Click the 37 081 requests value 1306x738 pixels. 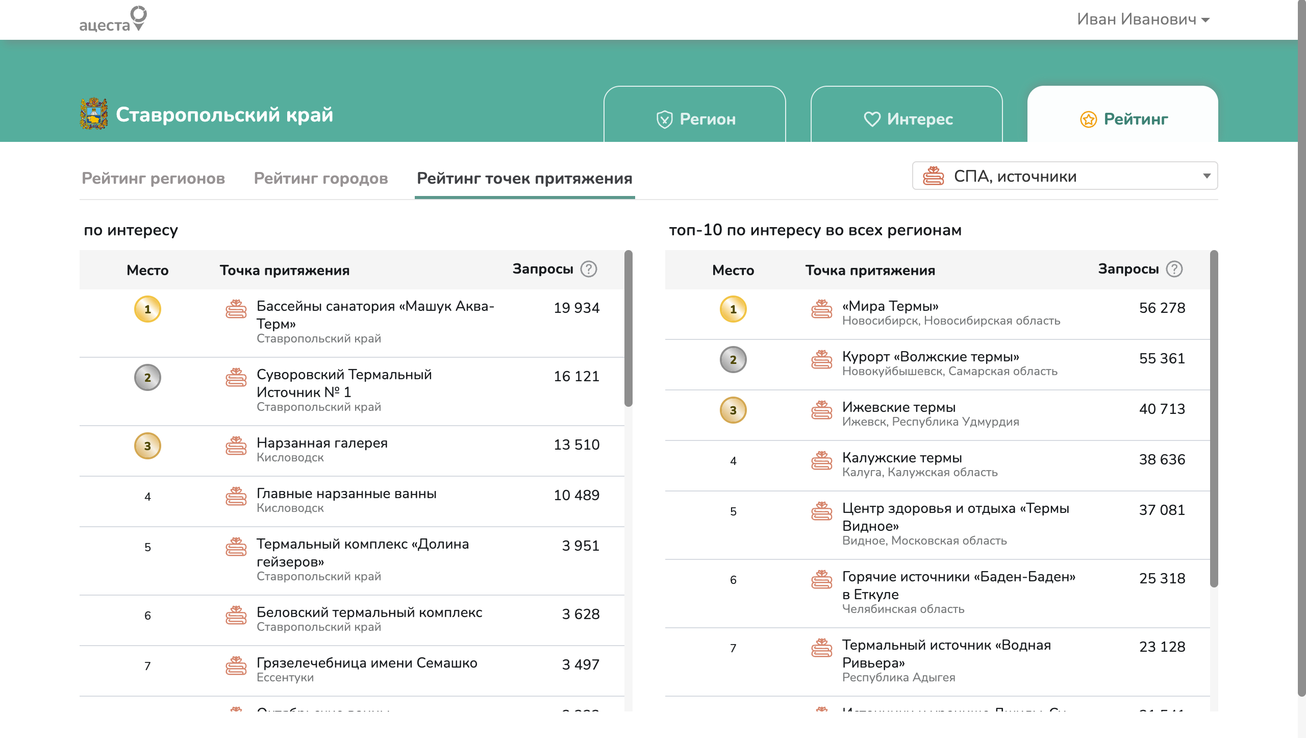[1162, 510]
